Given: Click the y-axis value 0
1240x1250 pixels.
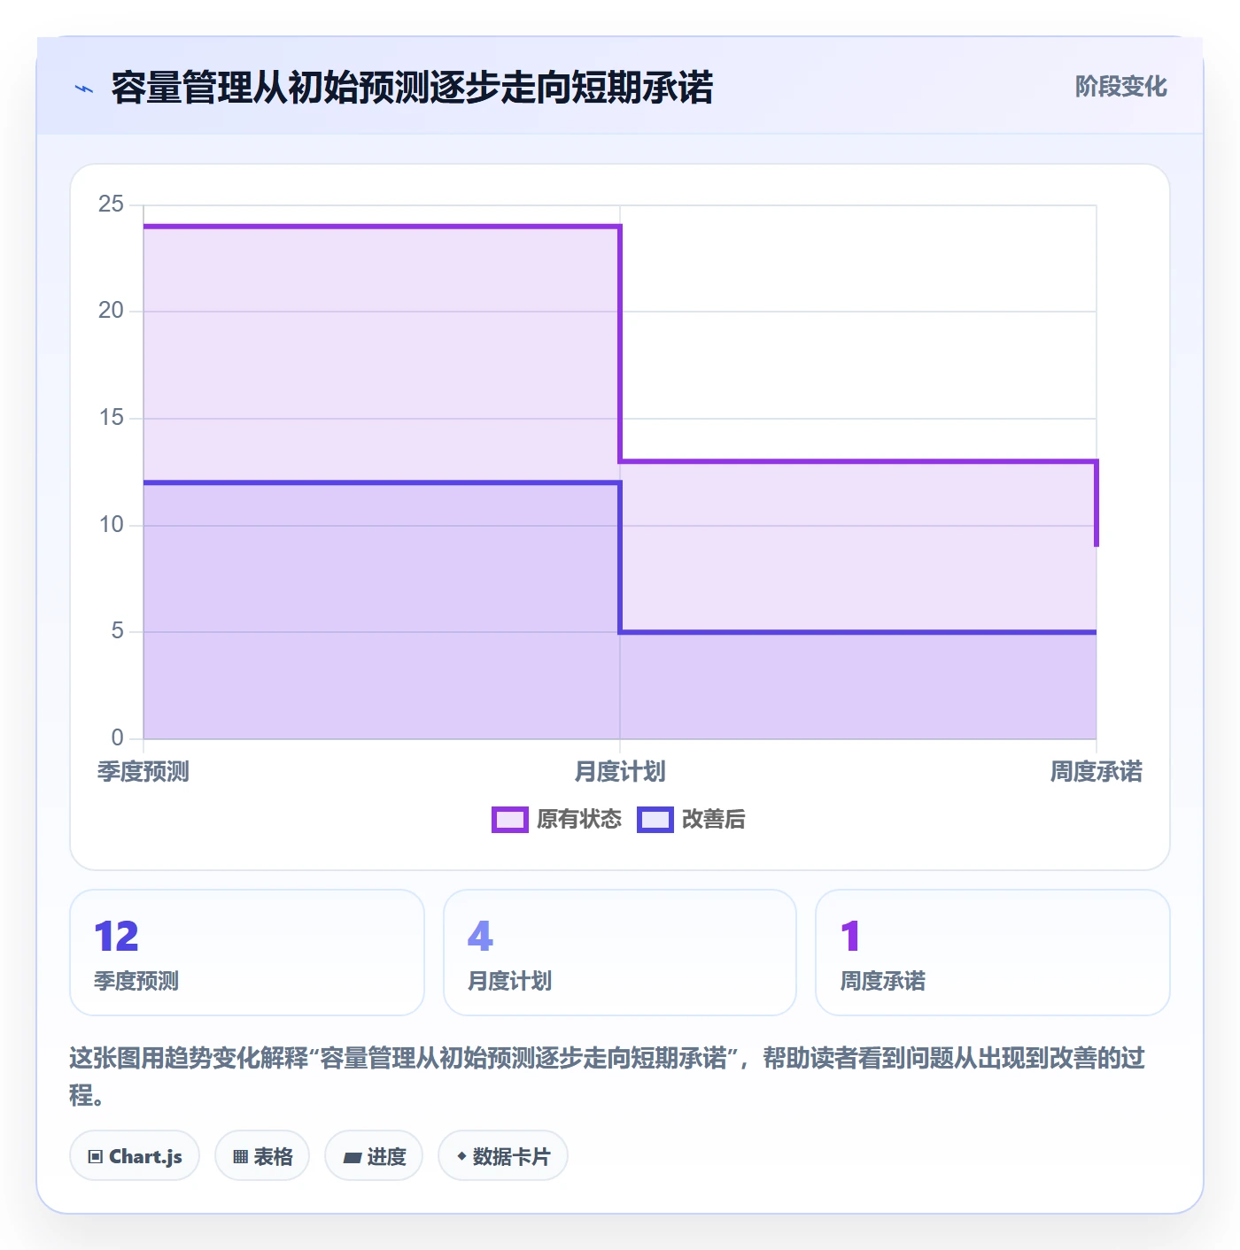Looking at the screenshot, I should [x=117, y=738].
